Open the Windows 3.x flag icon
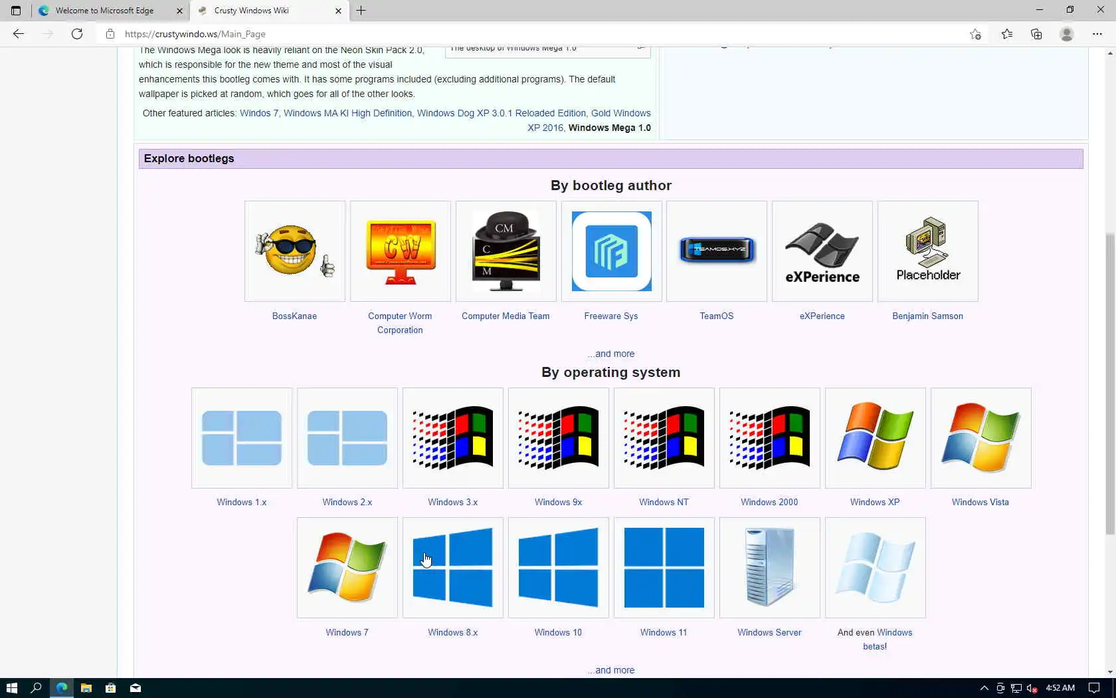The height and width of the screenshot is (698, 1116). coord(453,438)
